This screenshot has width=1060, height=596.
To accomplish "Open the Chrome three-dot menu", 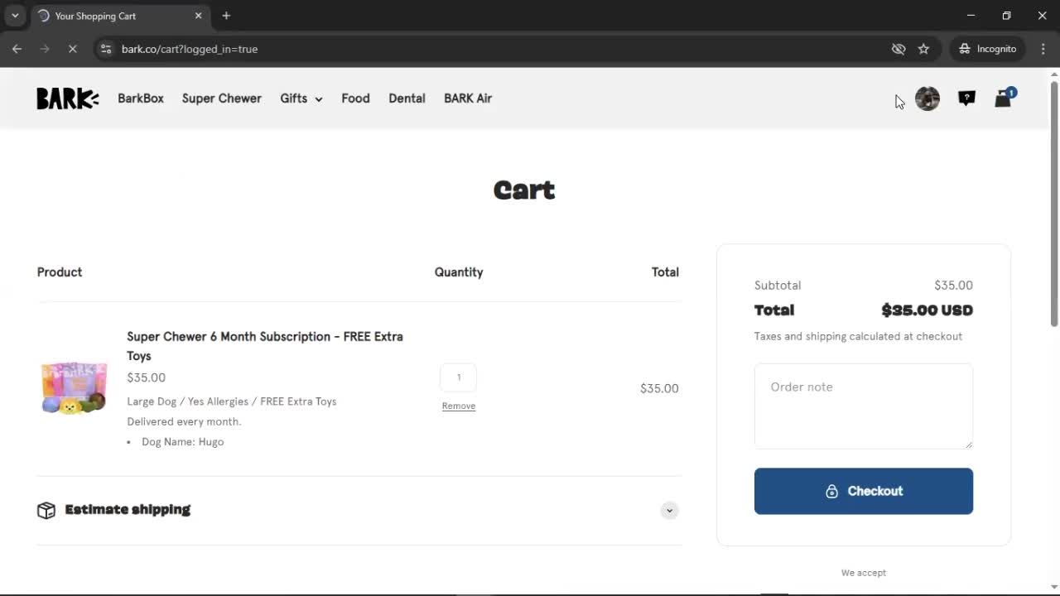I will [x=1043, y=49].
